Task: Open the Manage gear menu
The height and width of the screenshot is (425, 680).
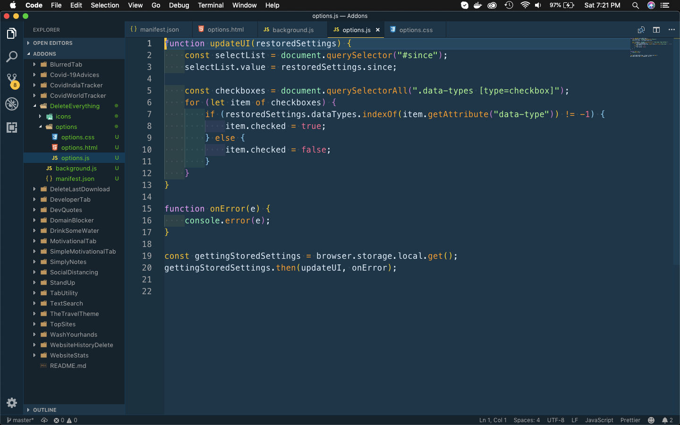Action: (12, 403)
